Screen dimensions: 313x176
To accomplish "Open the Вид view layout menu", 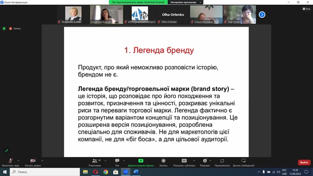I will (306, 9).
